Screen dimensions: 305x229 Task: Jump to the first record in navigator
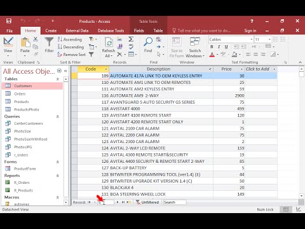[x=89, y=202]
